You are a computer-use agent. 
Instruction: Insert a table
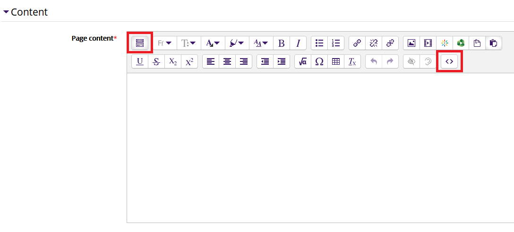(x=336, y=61)
